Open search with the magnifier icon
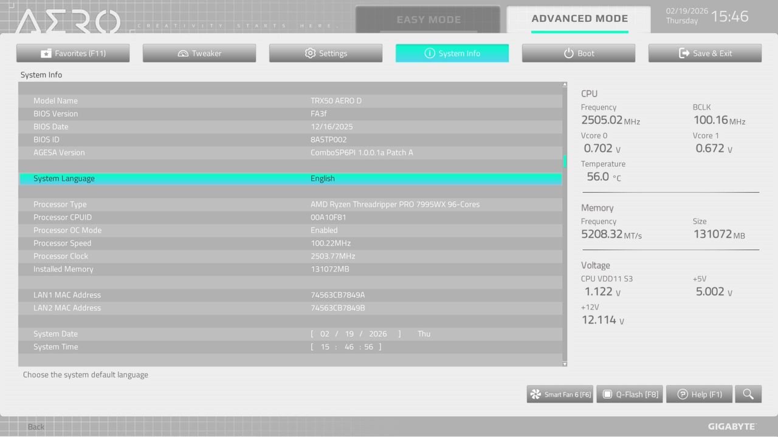Viewport: 778px width, 437px height. pos(748,394)
